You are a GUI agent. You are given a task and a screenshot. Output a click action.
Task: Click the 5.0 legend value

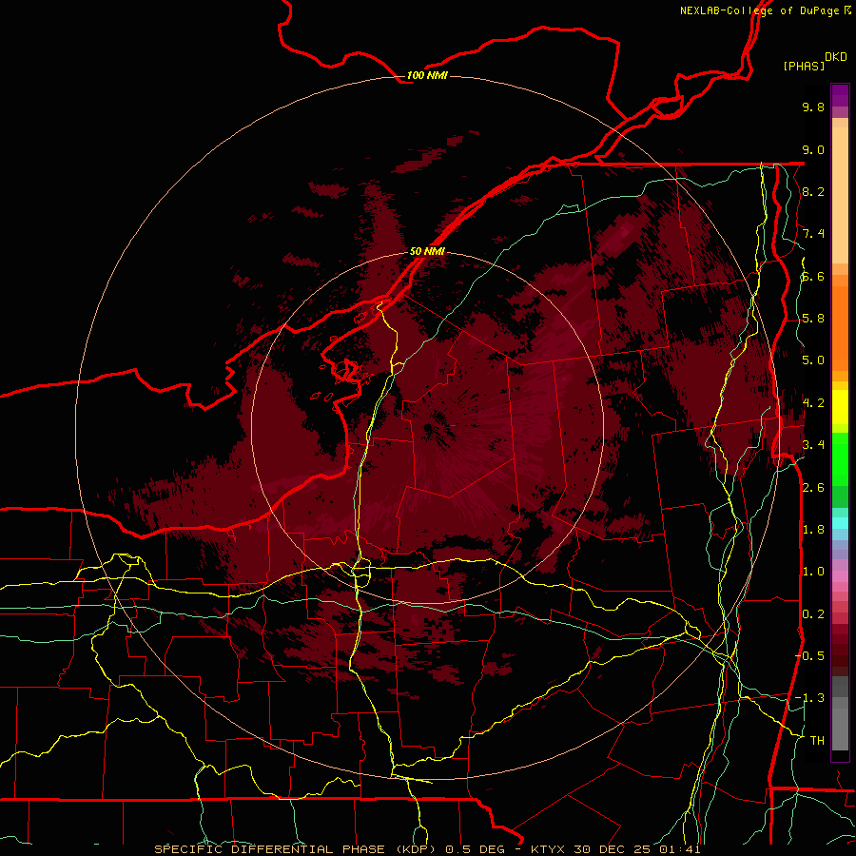point(813,360)
